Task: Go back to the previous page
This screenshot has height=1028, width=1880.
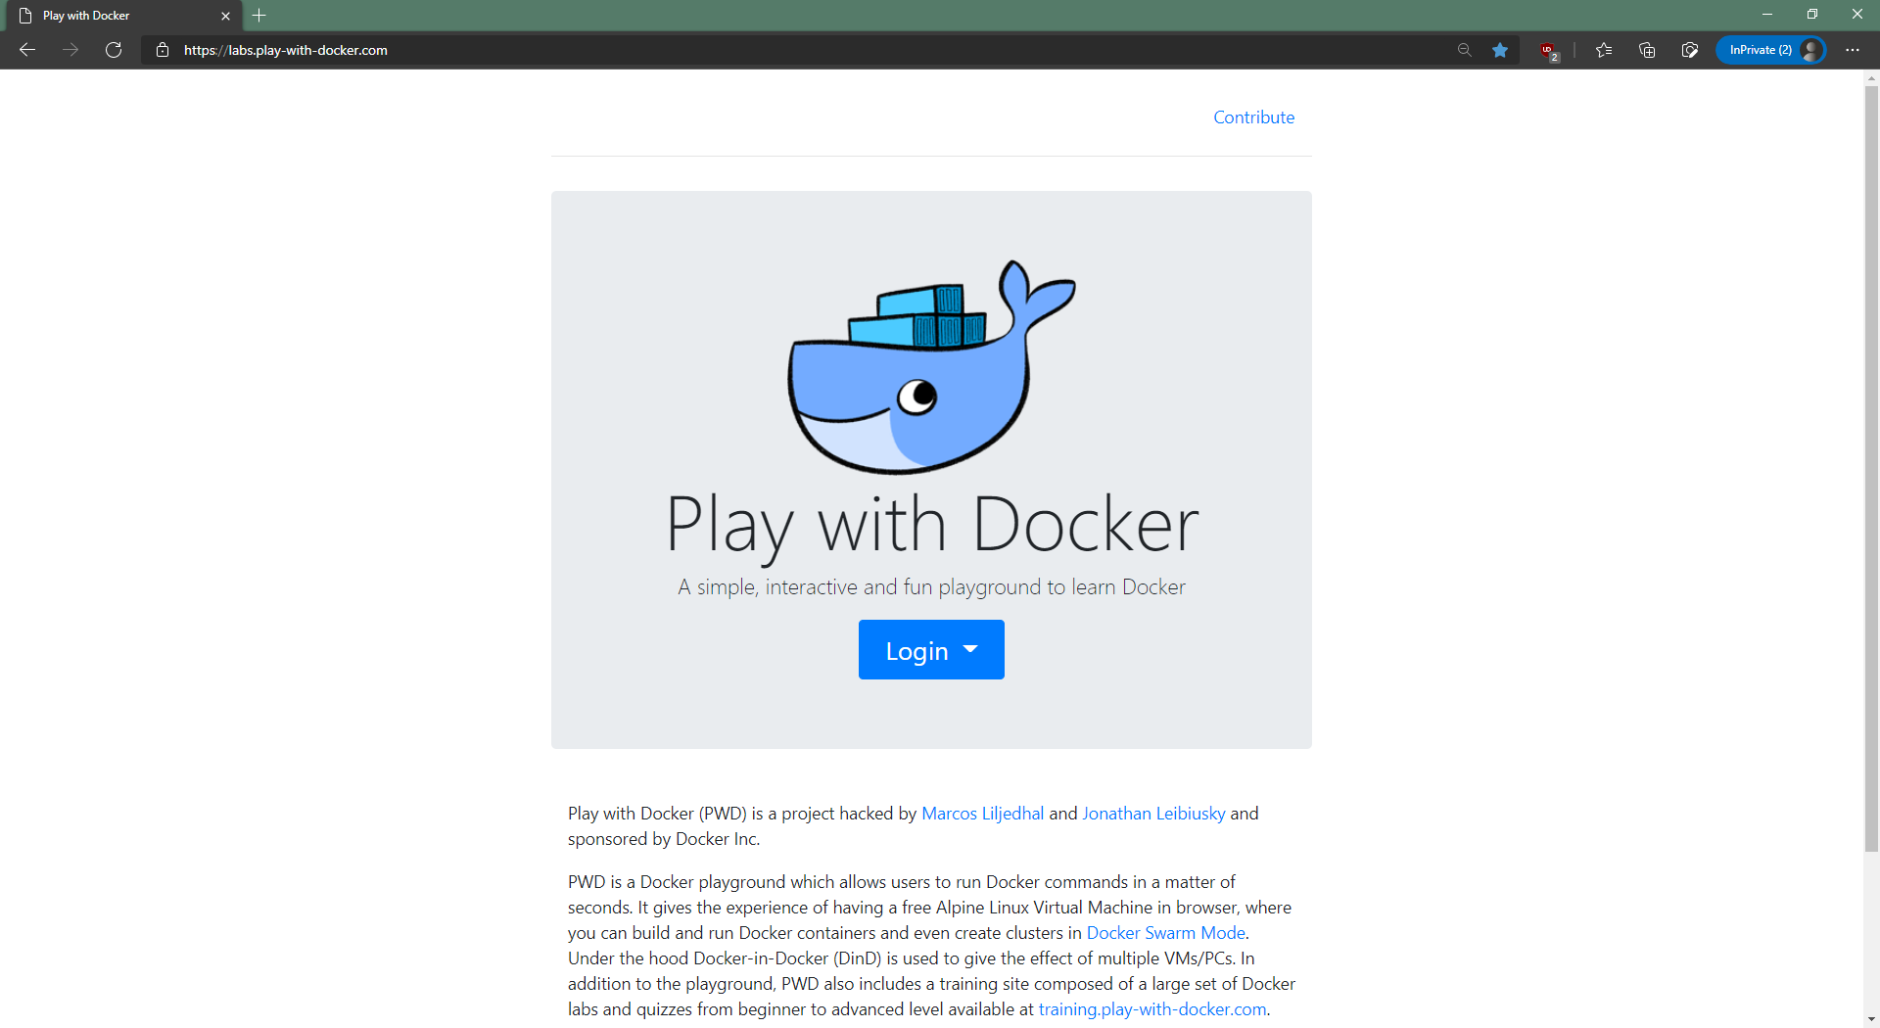Action: point(27,50)
